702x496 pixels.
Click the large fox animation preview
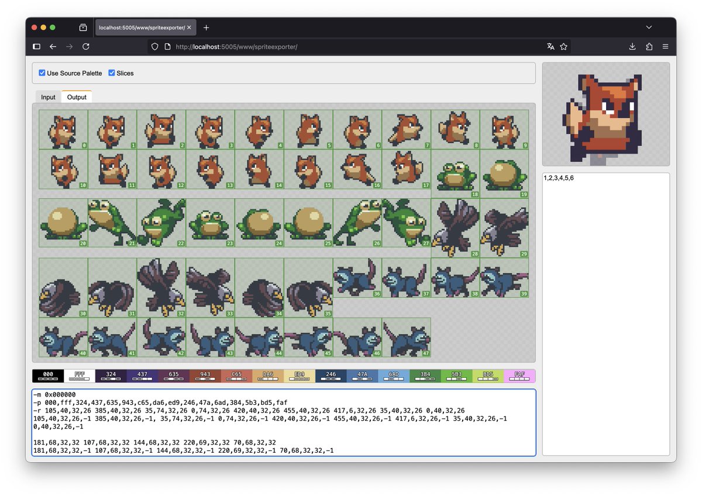coord(606,115)
